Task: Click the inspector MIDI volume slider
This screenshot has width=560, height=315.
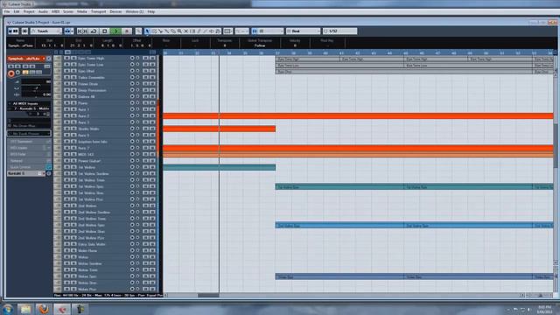Action: click(x=36, y=81)
